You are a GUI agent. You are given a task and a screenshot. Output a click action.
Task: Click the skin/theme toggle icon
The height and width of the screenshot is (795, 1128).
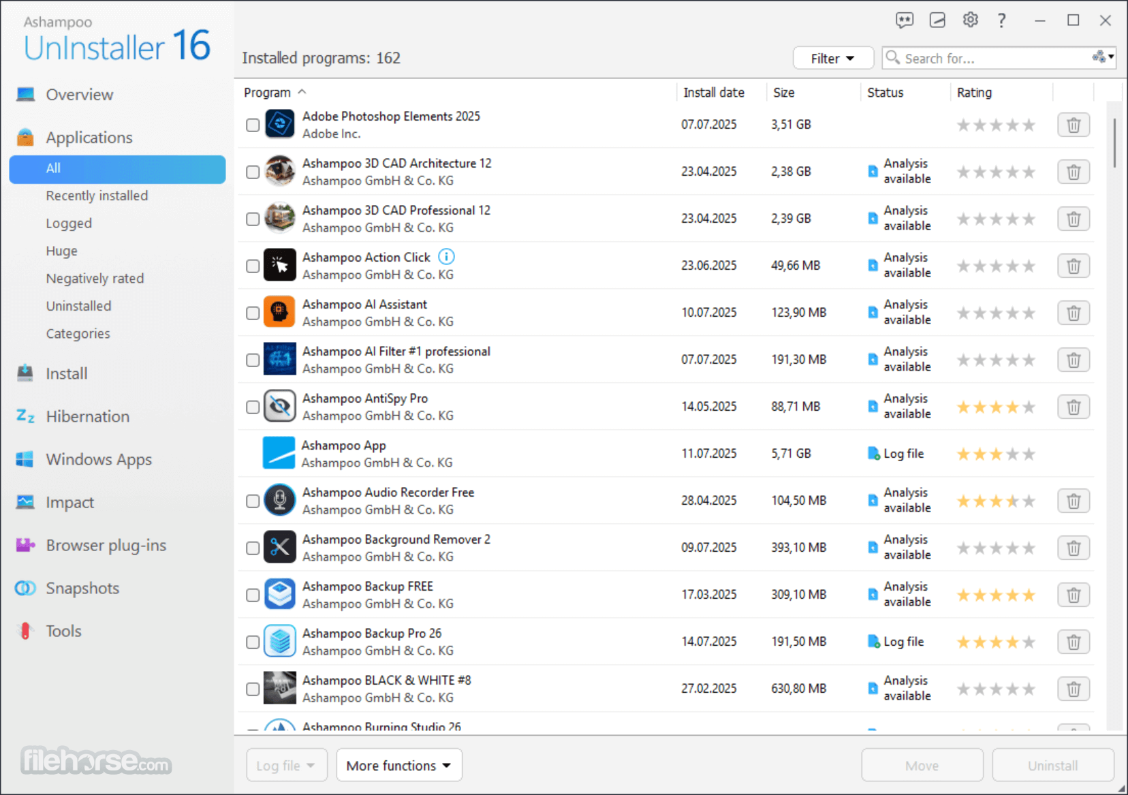coord(937,20)
